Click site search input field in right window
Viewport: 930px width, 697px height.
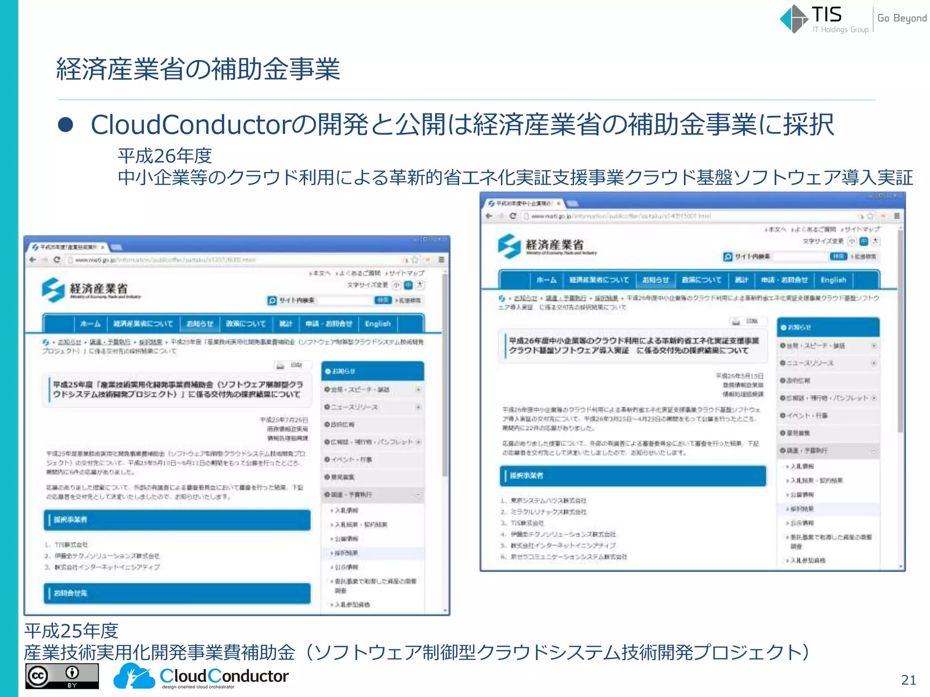(800, 256)
